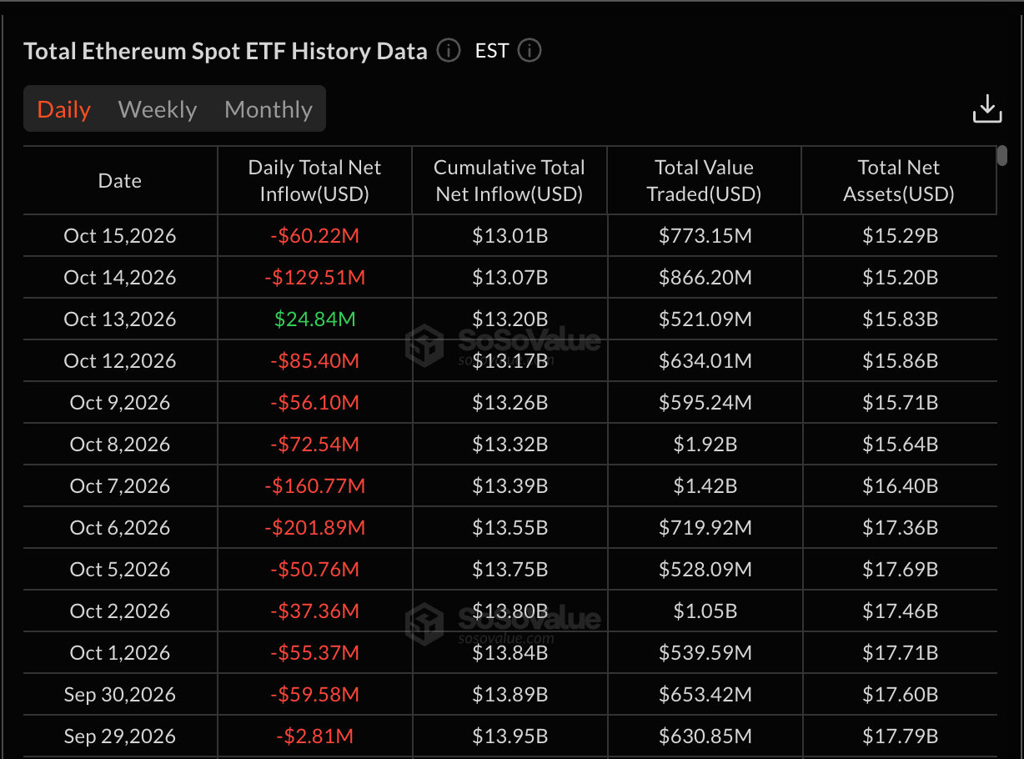The width and height of the screenshot is (1024, 759).
Task: Select the Oct 12,2026 date cell
Action: [x=120, y=361]
